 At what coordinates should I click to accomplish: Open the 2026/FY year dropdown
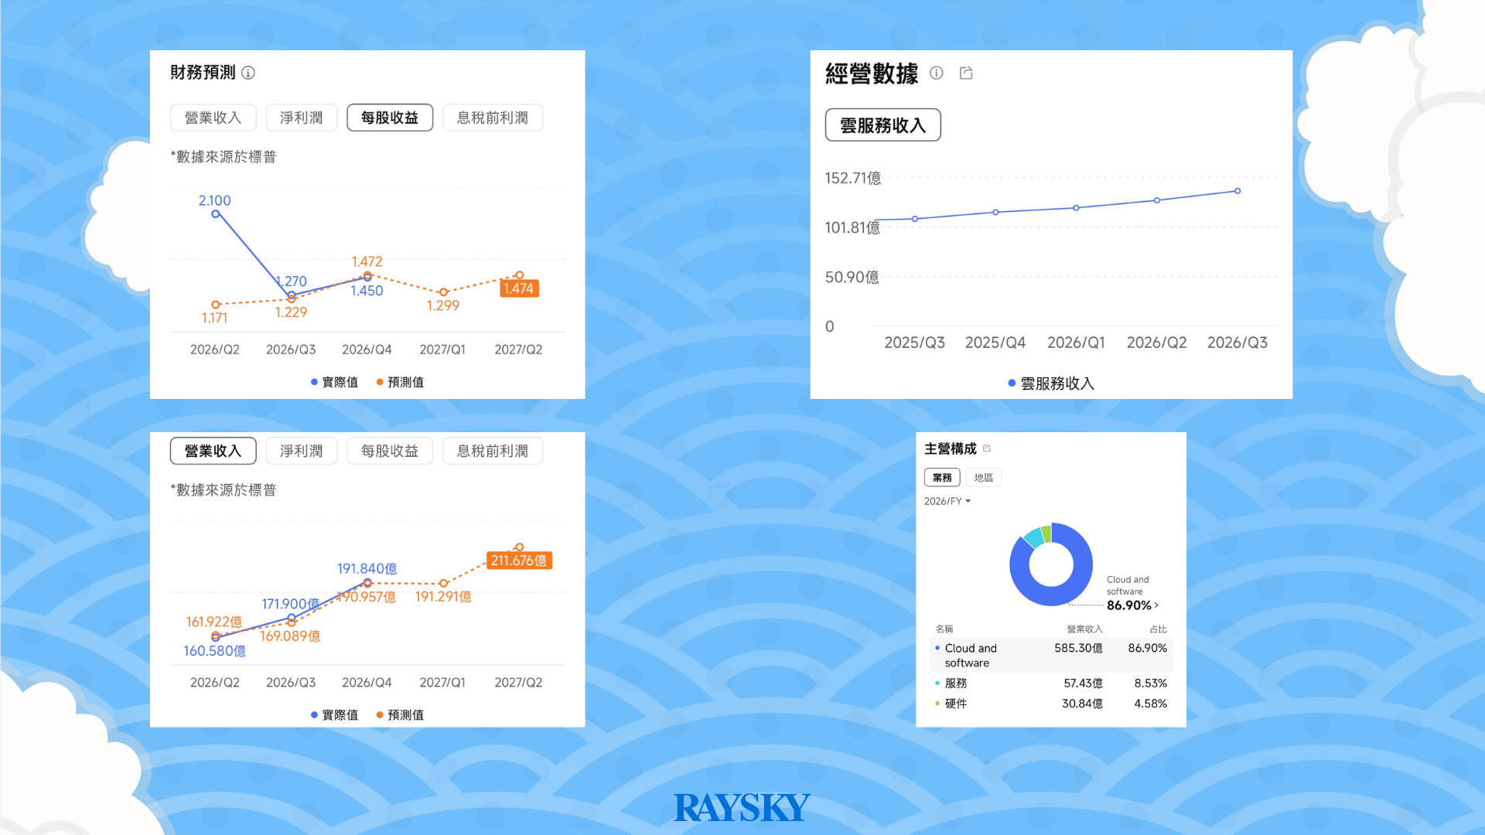(947, 501)
